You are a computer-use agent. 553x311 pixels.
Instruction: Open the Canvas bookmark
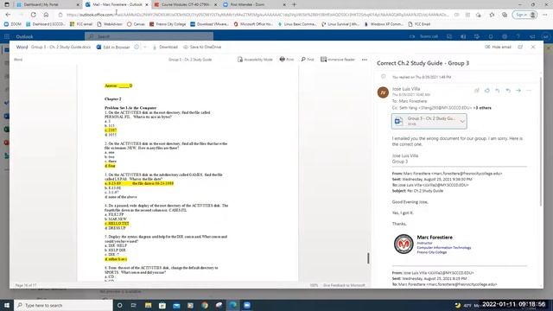[137, 24]
